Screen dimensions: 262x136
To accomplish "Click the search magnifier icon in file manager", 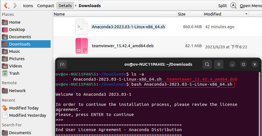I will click(233, 6).
